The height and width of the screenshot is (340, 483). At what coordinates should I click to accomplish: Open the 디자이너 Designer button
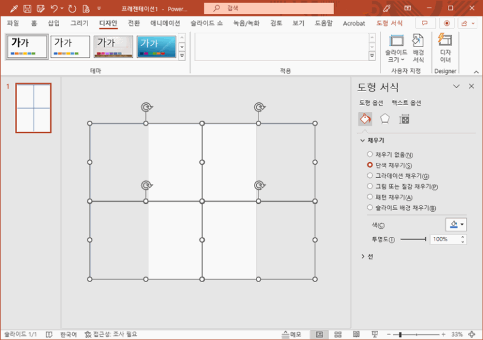(x=445, y=48)
